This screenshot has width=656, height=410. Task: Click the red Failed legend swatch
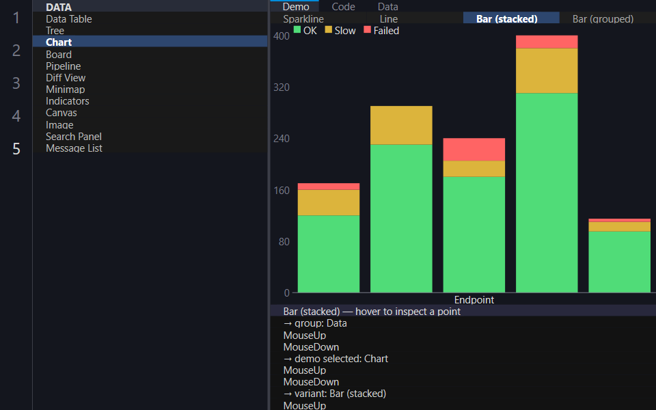368,29
